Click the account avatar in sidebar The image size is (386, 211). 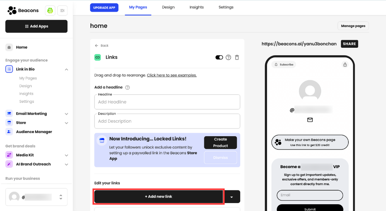(14, 197)
